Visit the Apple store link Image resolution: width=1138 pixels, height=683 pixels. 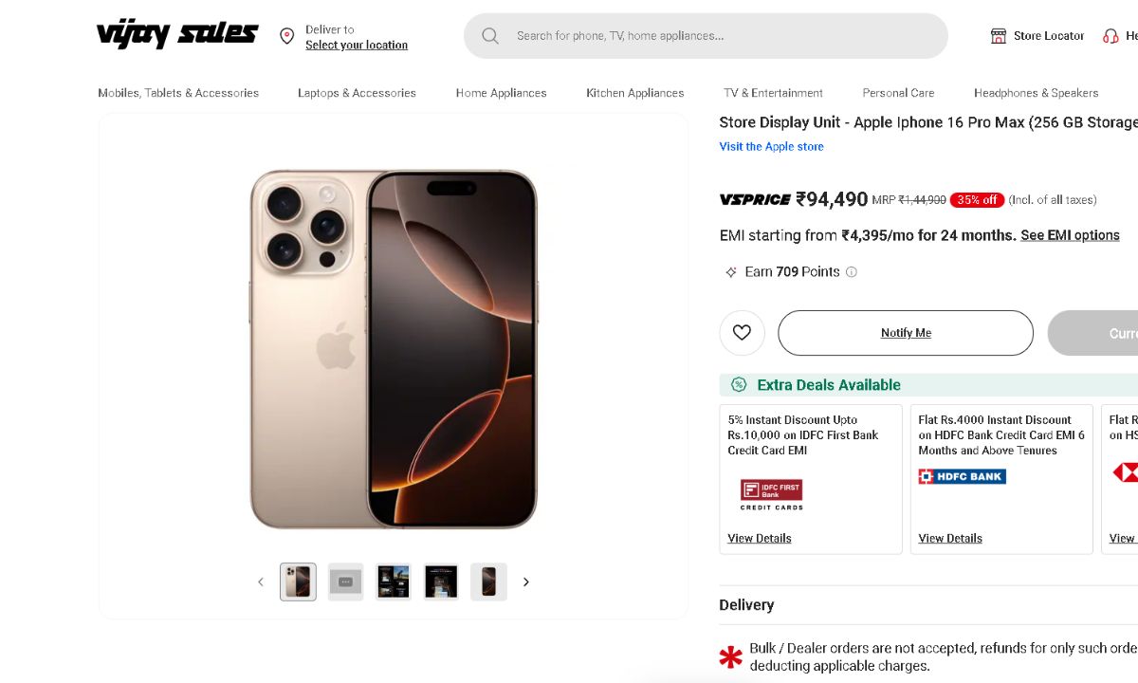click(771, 147)
